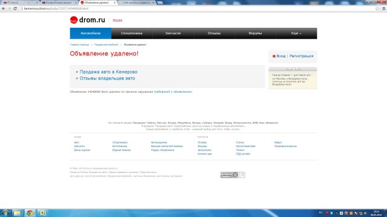Click the drom.ru logo

tap(88, 20)
